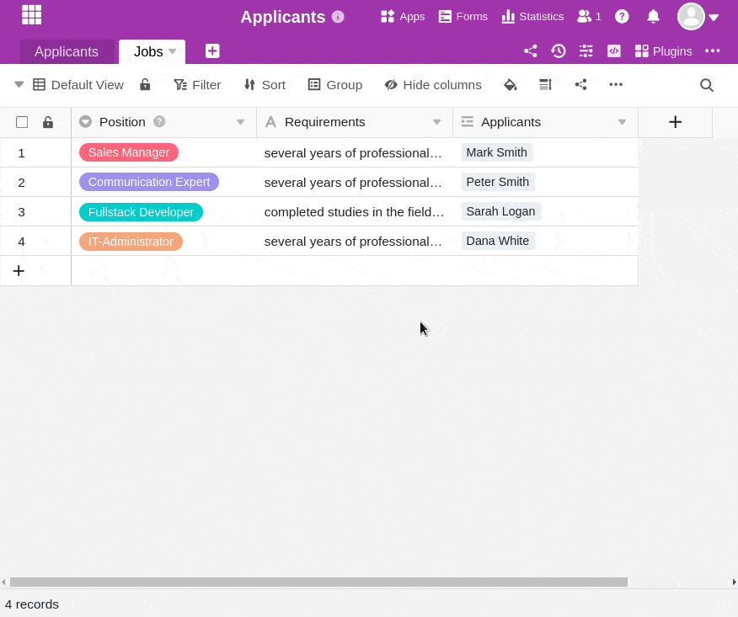Image resolution: width=738 pixels, height=617 pixels.
Task: Click the horizontal scrollbar at bottom
Action: [318, 582]
